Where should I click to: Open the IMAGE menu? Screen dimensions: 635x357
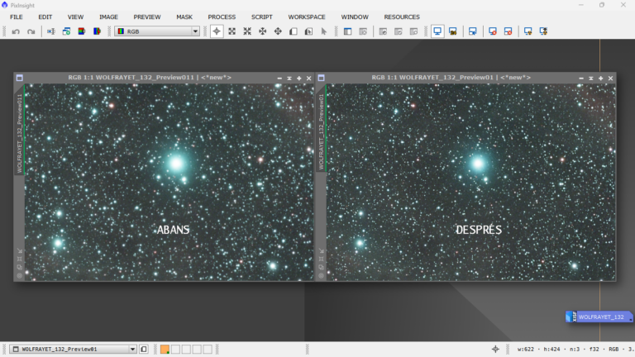click(108, 17)
